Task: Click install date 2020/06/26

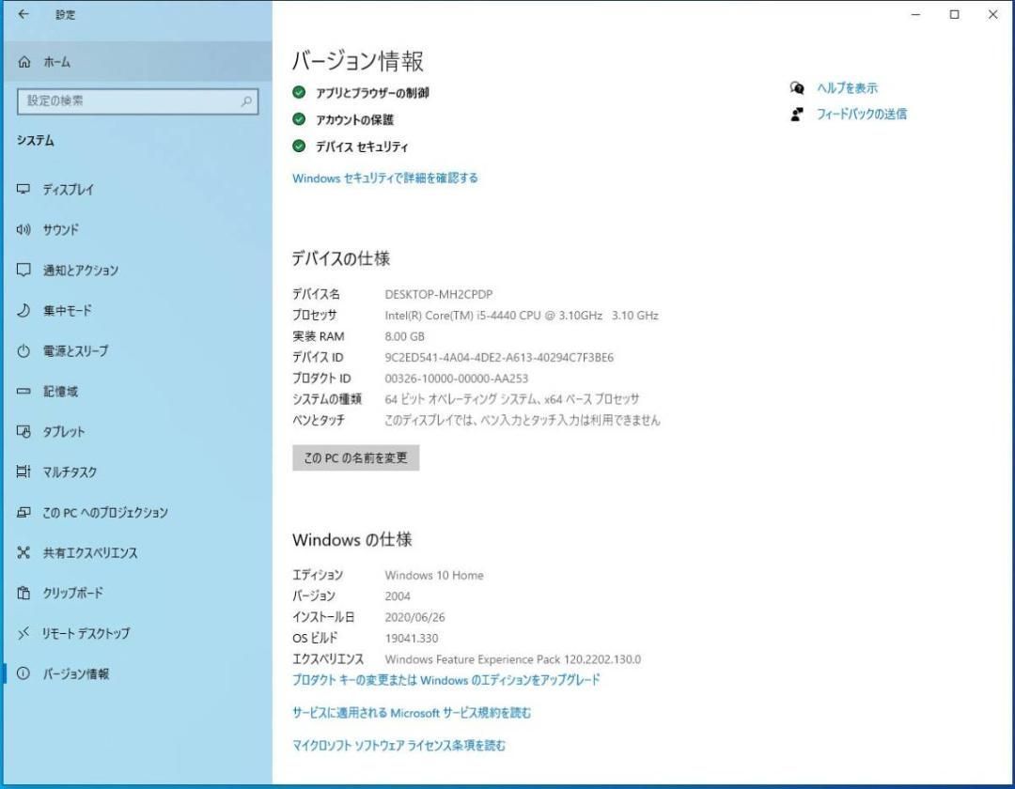Action: click(x=414, y=617)
